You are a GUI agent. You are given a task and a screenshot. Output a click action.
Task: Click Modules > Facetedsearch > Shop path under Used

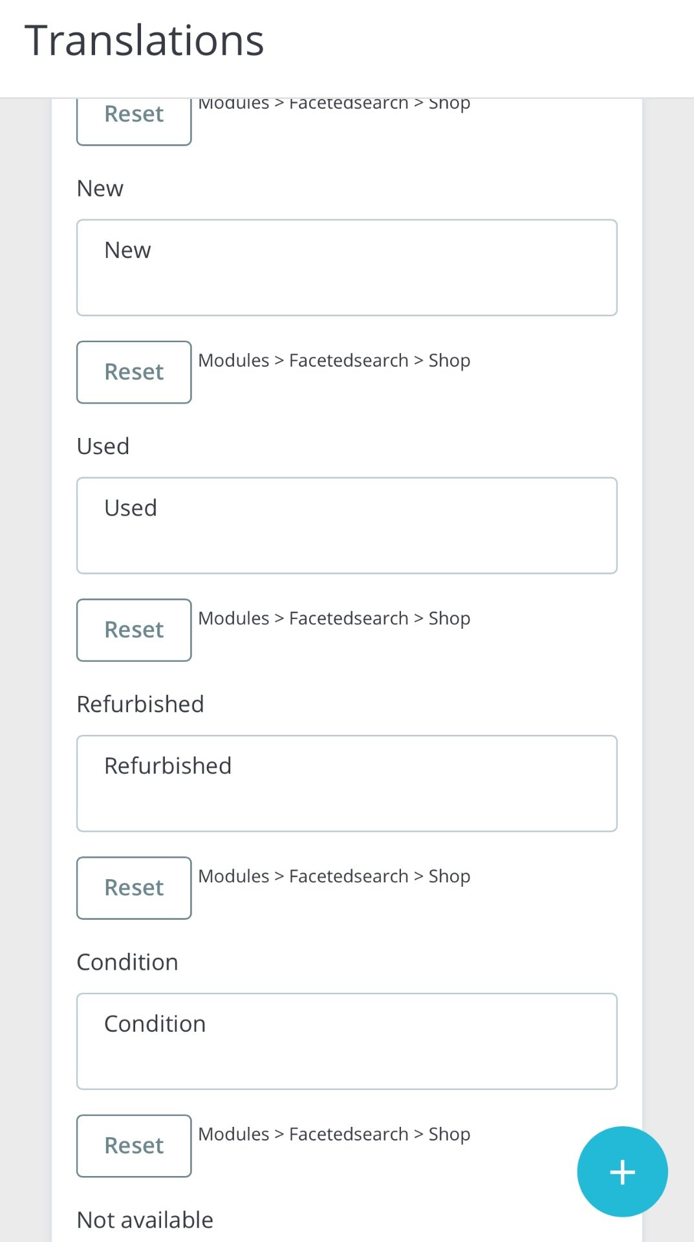(334, 618)
